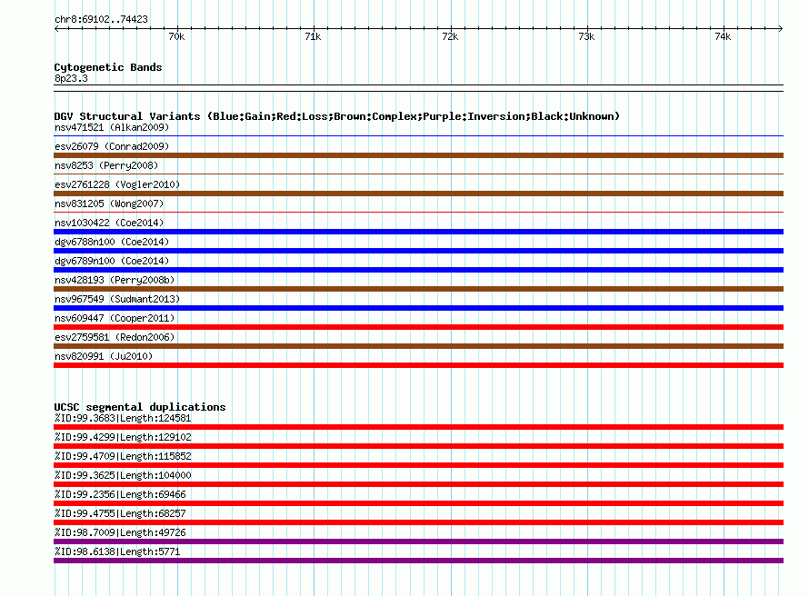Open variant nsv8253 (Perry2008) label

(105, 165)
